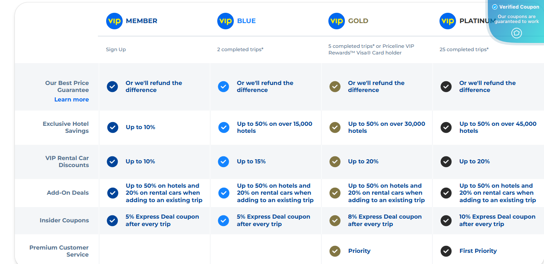This screenshot has height=264, width=544.
Task: Open the Learn more link
Action: point(71,99)
